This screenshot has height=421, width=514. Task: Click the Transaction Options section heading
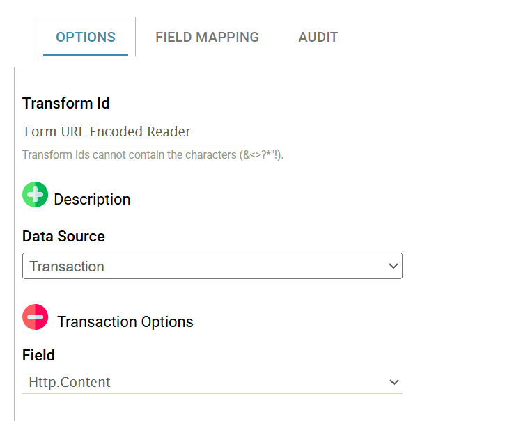tap(125, 322)
